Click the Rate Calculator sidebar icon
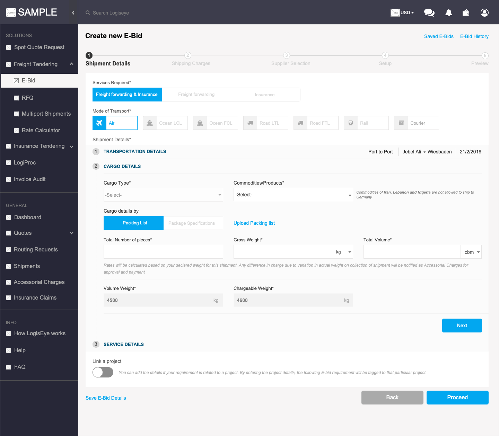 tap(16, 131)
